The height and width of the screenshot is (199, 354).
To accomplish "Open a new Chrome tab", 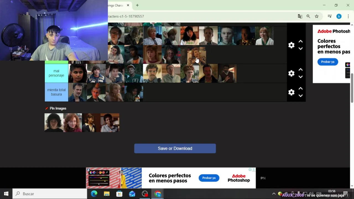I will (137, 5).
